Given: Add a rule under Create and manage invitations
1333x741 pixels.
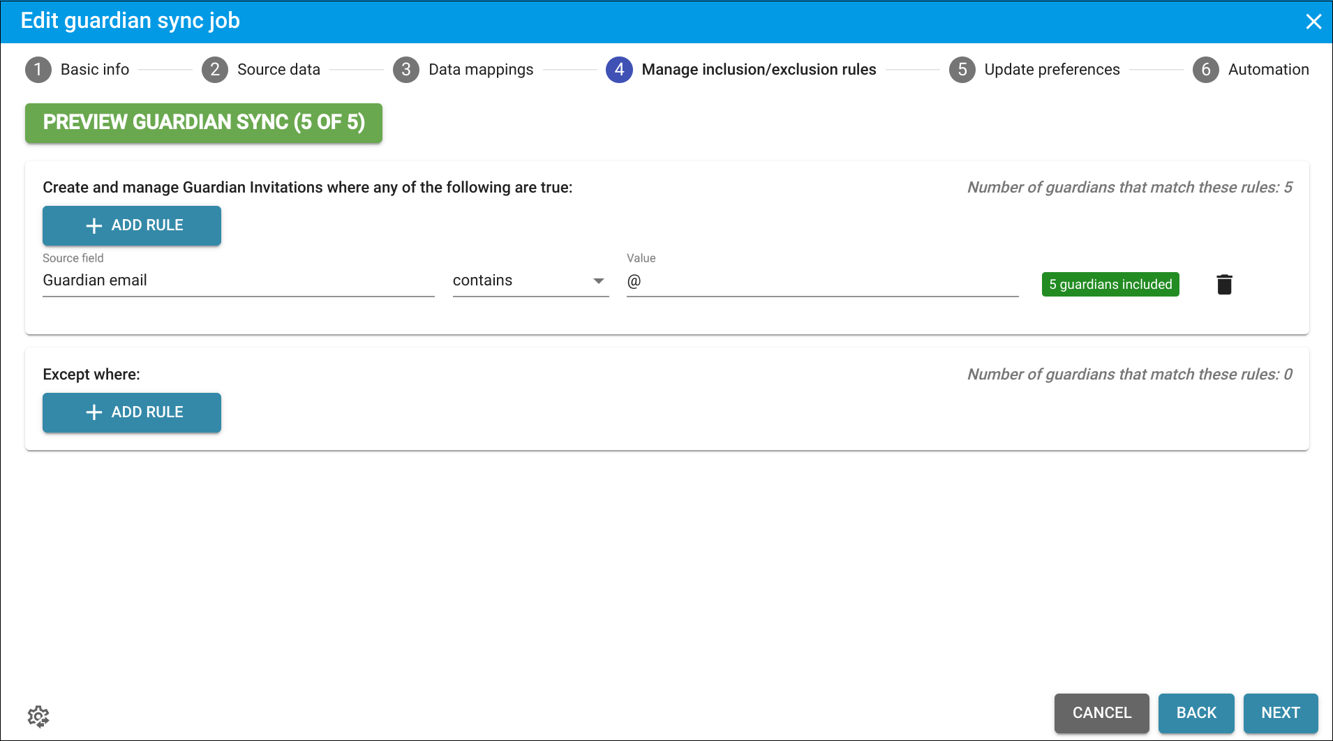Looking at the screenshot, I should click(132, 225).
